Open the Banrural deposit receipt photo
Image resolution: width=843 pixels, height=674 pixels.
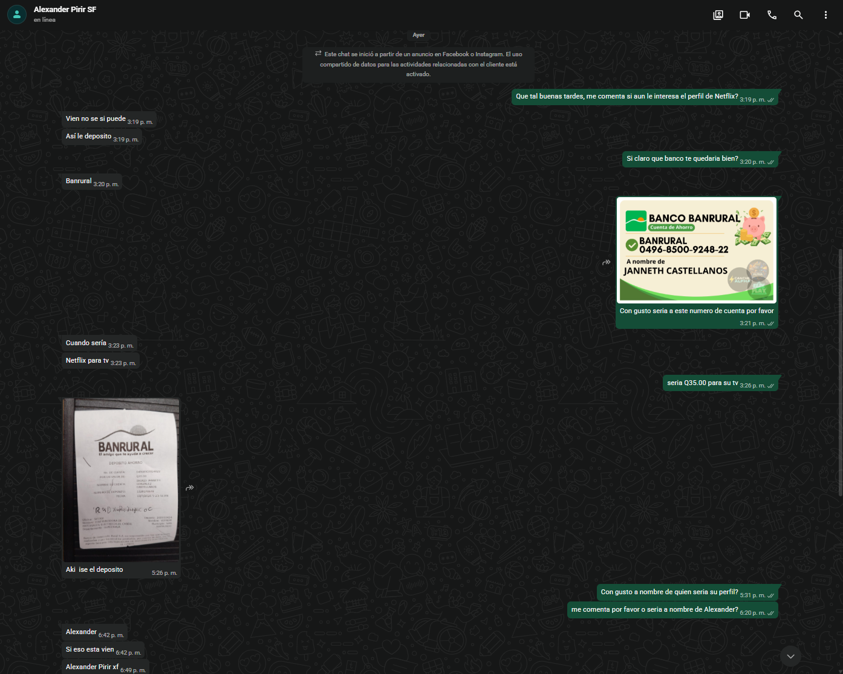tap(121, 481)
